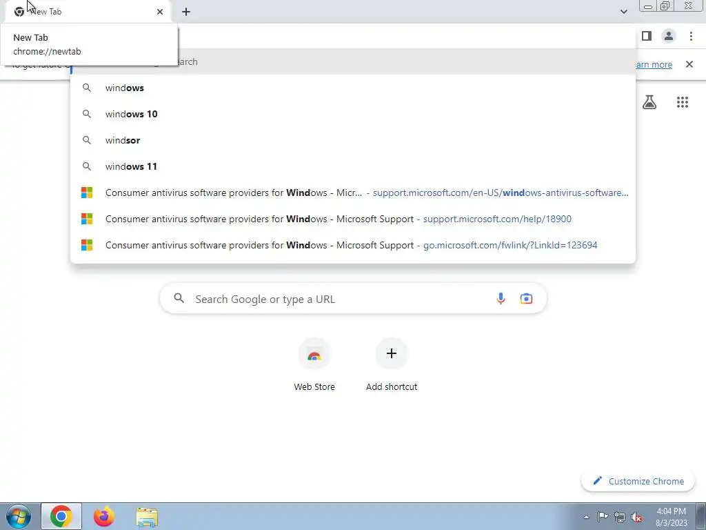The width and height of the screenshot is (706, 530).
Task: Click the Chrome taskbar icon
Action: pyautogui.click(x=61, y=516)
